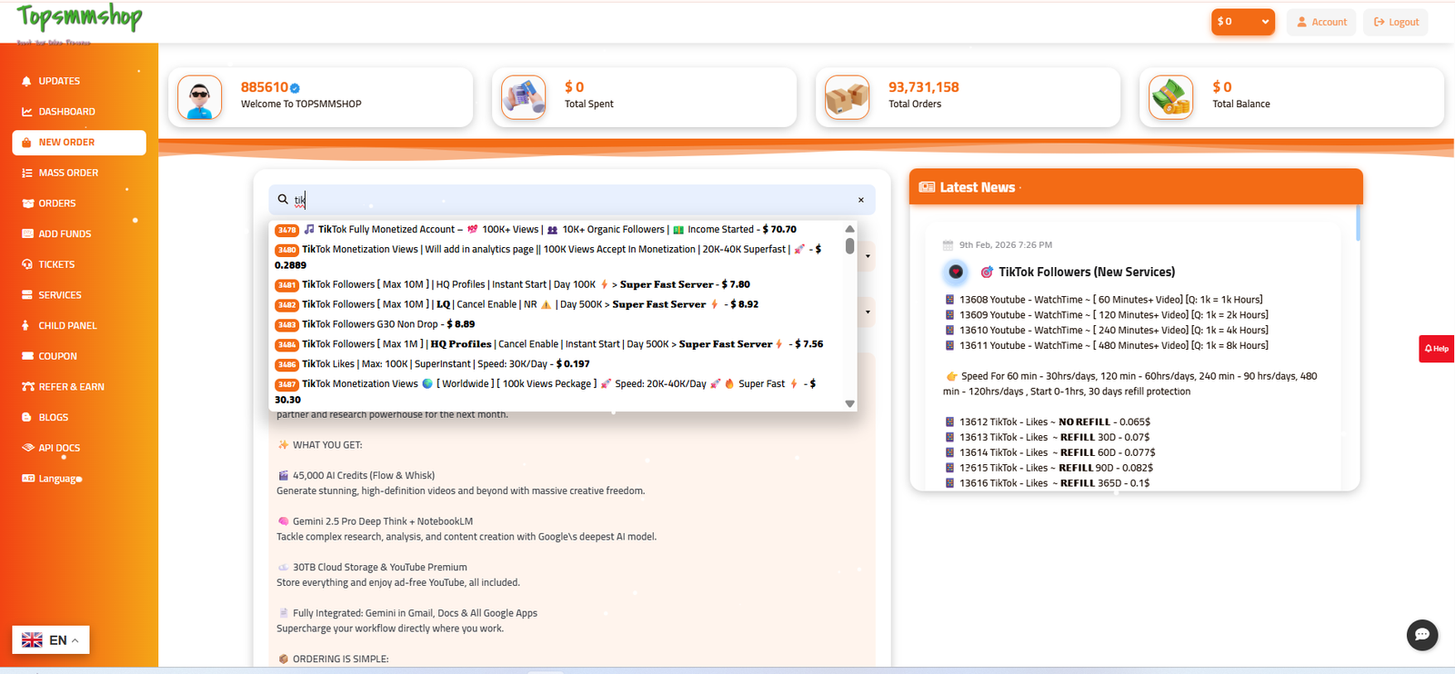Click the Logout button
Image resolution: width=1455 pixels, height=674 pixels.
pyautogui.click(x=1396, y=22)
